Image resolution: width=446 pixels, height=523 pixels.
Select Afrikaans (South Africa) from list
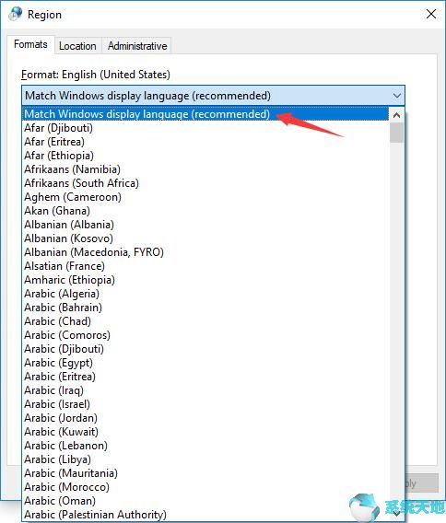point(205,183)
